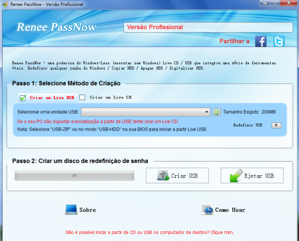
Task: Click Ejetar USB button
Action: [252, 176]
